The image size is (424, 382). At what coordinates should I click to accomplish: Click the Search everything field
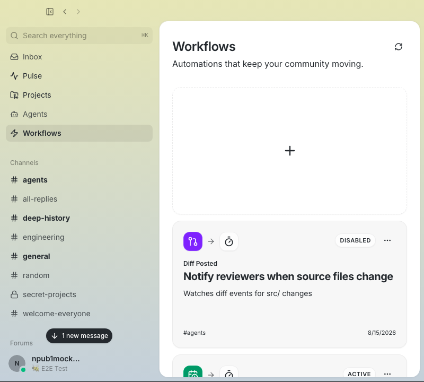(79, 36)
